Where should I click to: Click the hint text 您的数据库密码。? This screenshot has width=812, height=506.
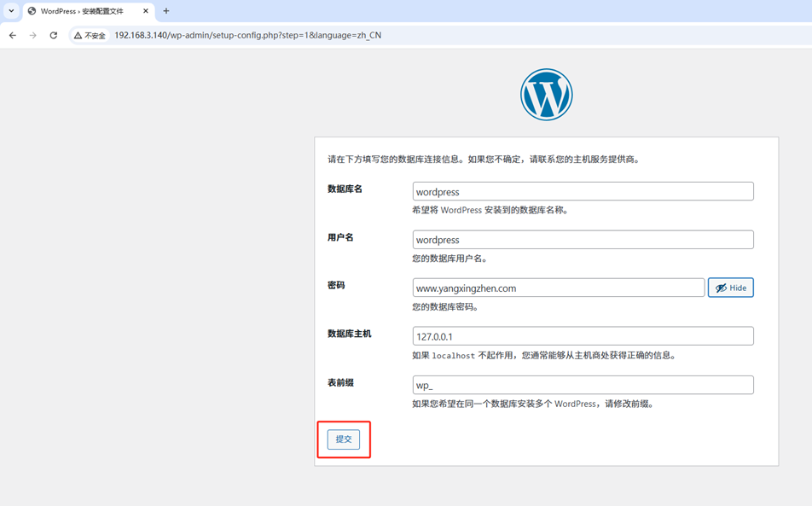coord(446,306)
